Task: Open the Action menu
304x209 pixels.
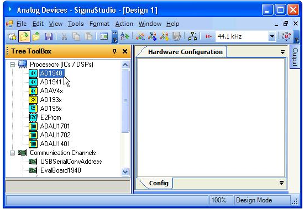Action: point(124,24)
